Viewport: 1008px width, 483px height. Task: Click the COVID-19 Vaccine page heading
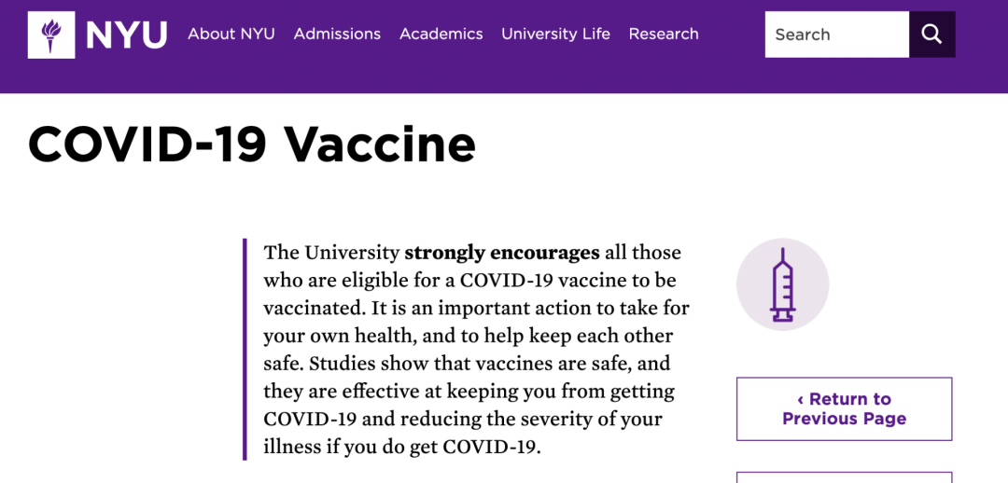pyautogui.click(x=252, y=145)
